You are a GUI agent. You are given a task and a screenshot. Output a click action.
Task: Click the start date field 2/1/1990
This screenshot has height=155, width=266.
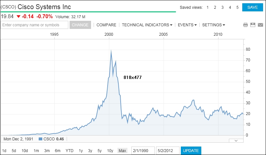click(x=142, y=150)
